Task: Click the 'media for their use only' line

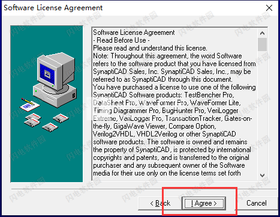Action: click(x=167, y=173)
